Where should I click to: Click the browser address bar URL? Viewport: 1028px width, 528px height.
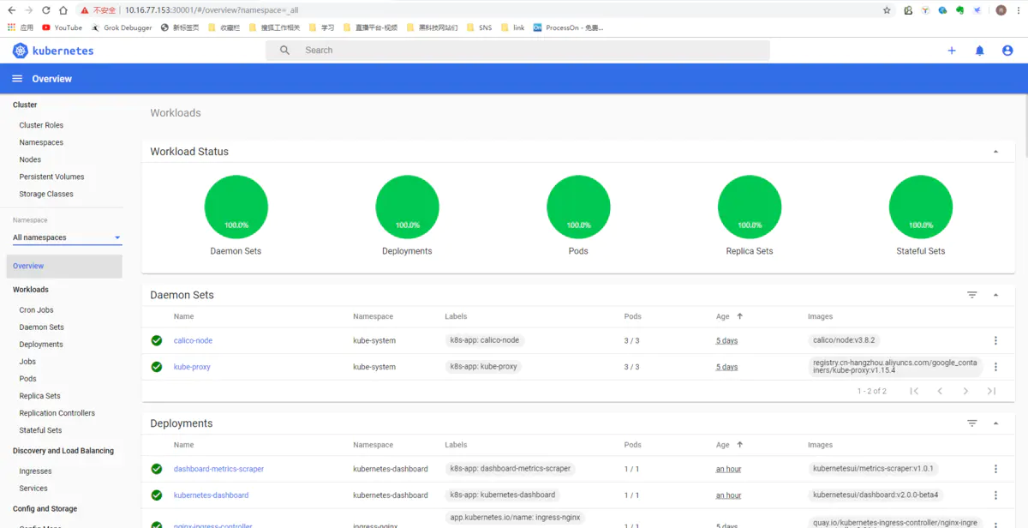[212, 10]
